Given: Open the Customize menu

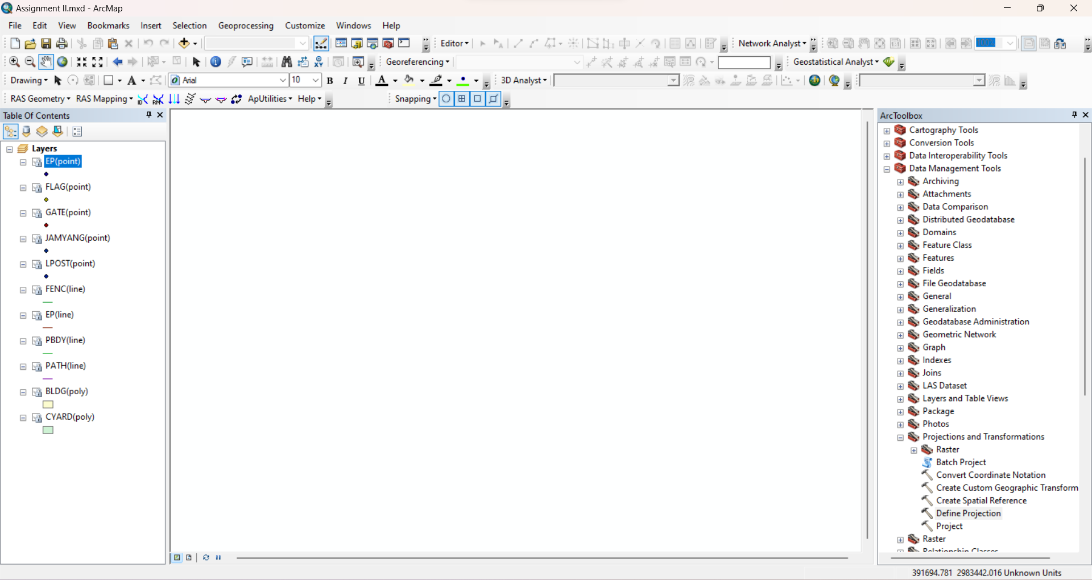Looking at the screenshot, I should click(305, 26).
